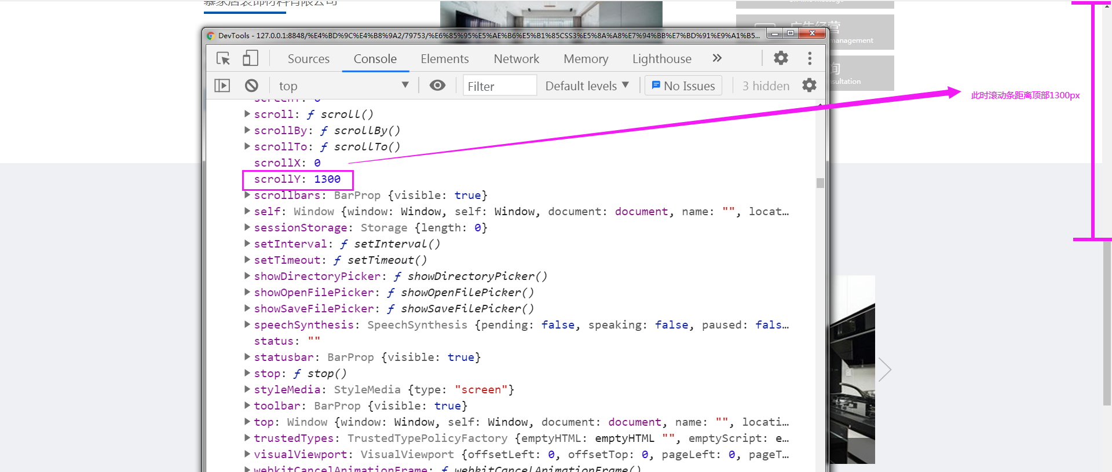Click the scrollY value 1300
1112x472 pixels.
click(327, 179)
